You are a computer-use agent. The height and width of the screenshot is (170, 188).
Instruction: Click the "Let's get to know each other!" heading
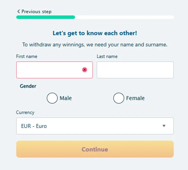95,33
